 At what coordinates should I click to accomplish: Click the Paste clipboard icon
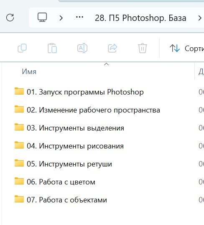click(x=52, y=48)
